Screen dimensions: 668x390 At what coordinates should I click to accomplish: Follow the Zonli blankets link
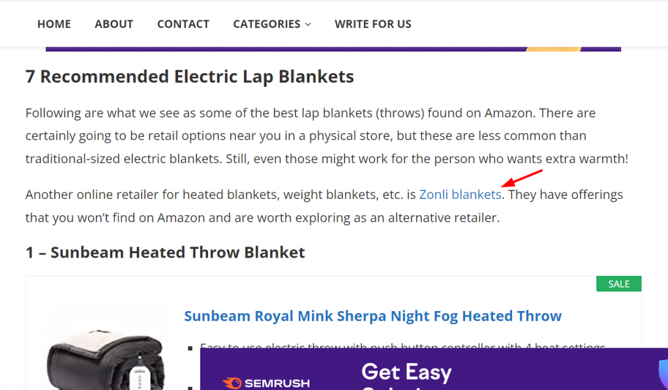click(x=460, y=194)
